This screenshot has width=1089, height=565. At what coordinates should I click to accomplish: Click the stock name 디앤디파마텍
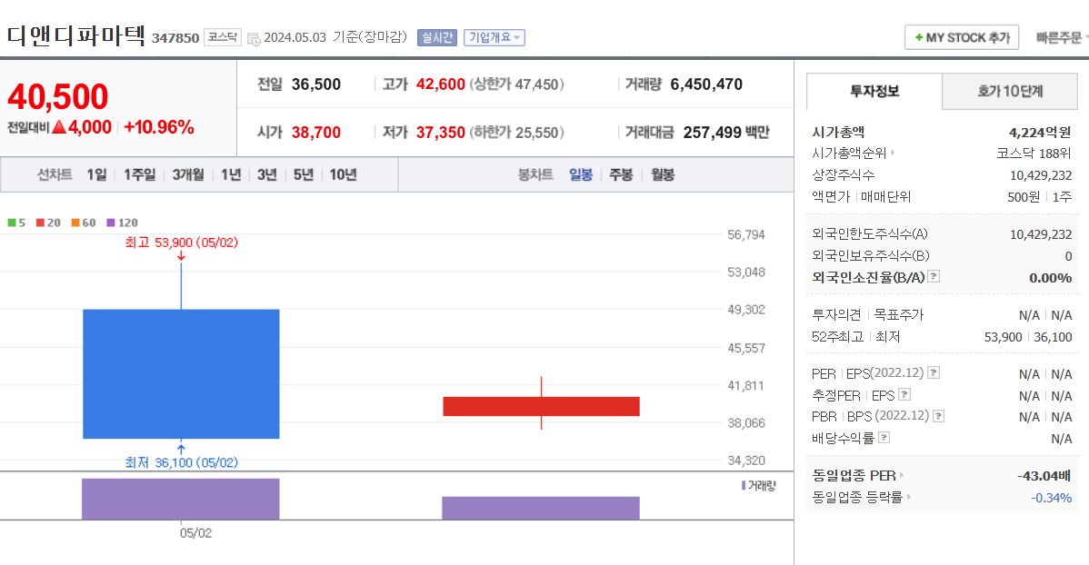click(75, 35)
